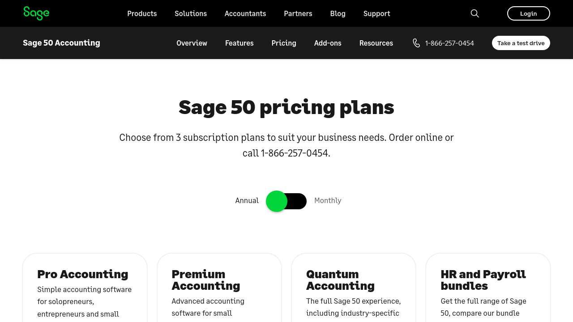Expand the Solutions menu

(x=191, y=13)
